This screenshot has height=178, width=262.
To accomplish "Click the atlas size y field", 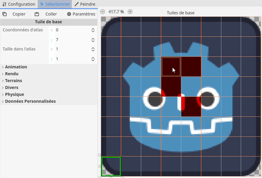I will [73, 59].
